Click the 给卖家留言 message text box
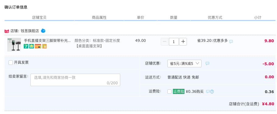The image size is (277, 114). [x=75, y=80]
